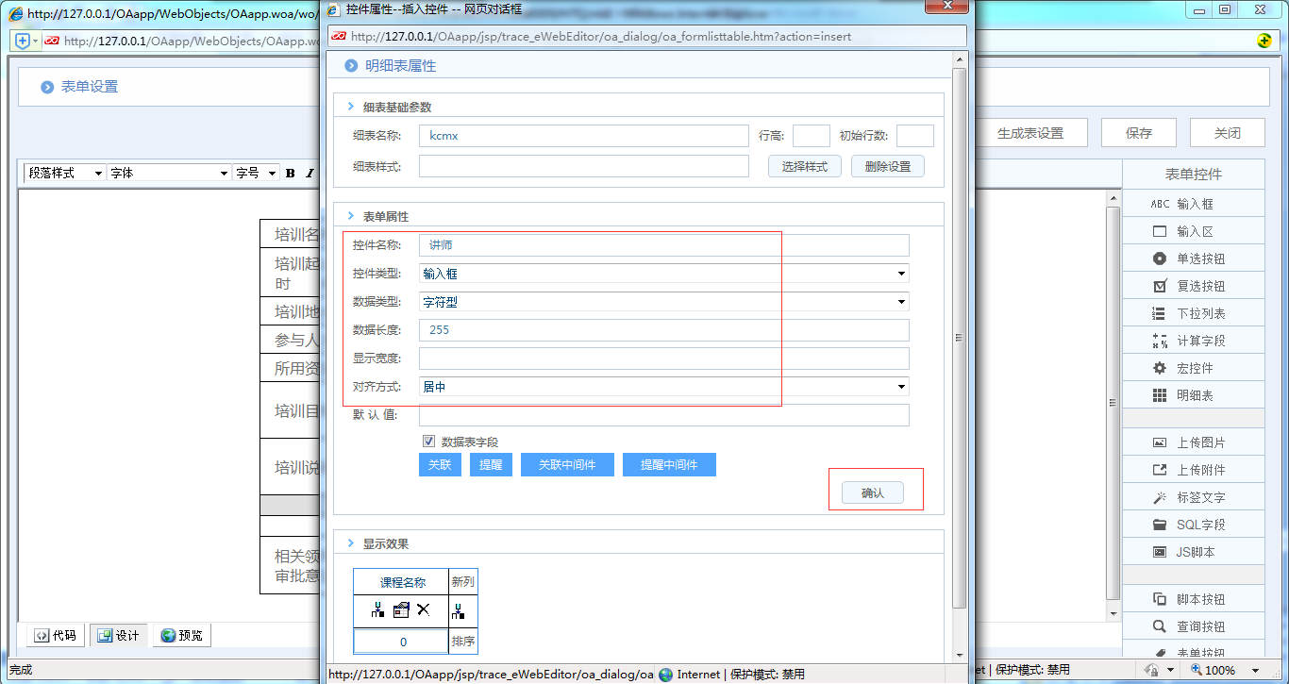1289x684 pixels.
Task: Select the 上传图片 upload image control
Action: 1193,442
